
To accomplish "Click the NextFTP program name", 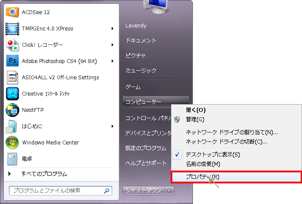I will click(33, 110).
